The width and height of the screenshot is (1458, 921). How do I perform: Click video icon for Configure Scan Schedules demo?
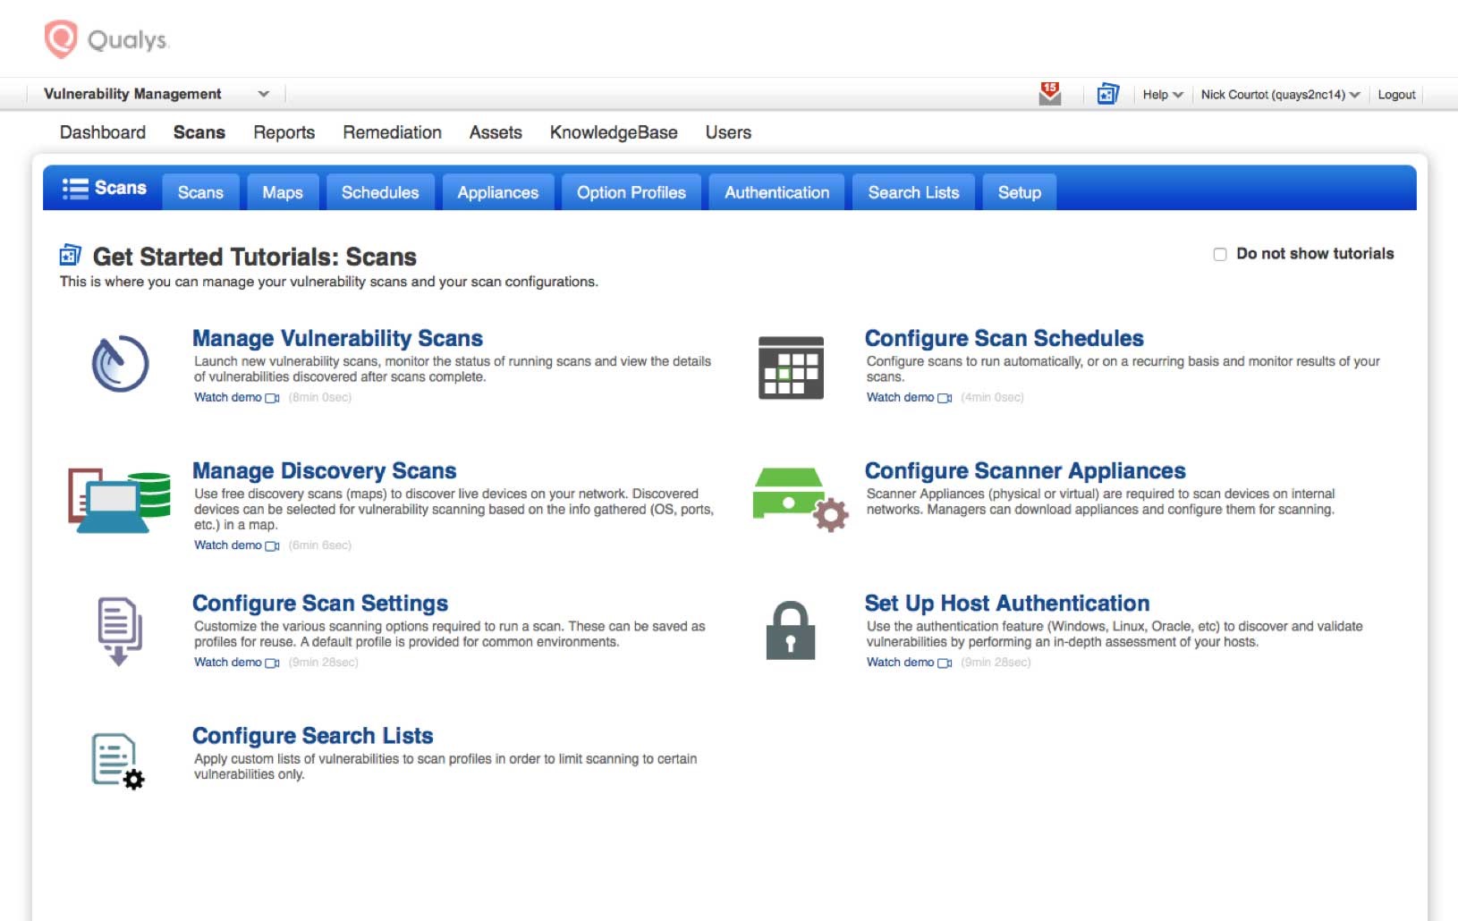[x=945, y=398]
